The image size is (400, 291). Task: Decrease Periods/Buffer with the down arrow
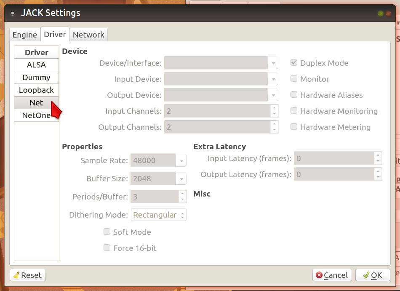pos(182,199)
